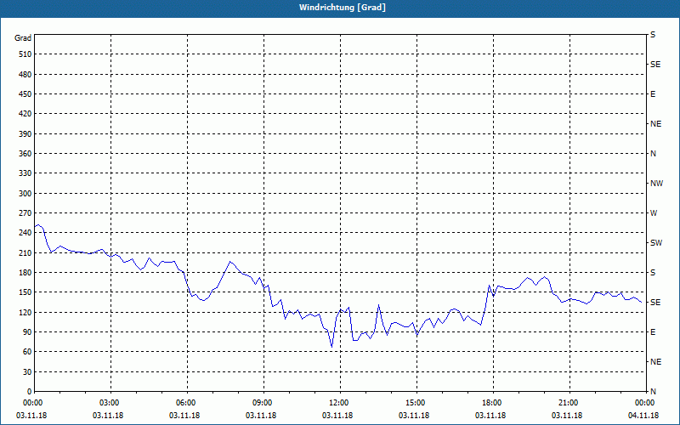Image resolution: width=680 pixels, height=425 pixels.
Task: Click NE compass label between 390 and 420 levels
Action: [x=655, y=124]
